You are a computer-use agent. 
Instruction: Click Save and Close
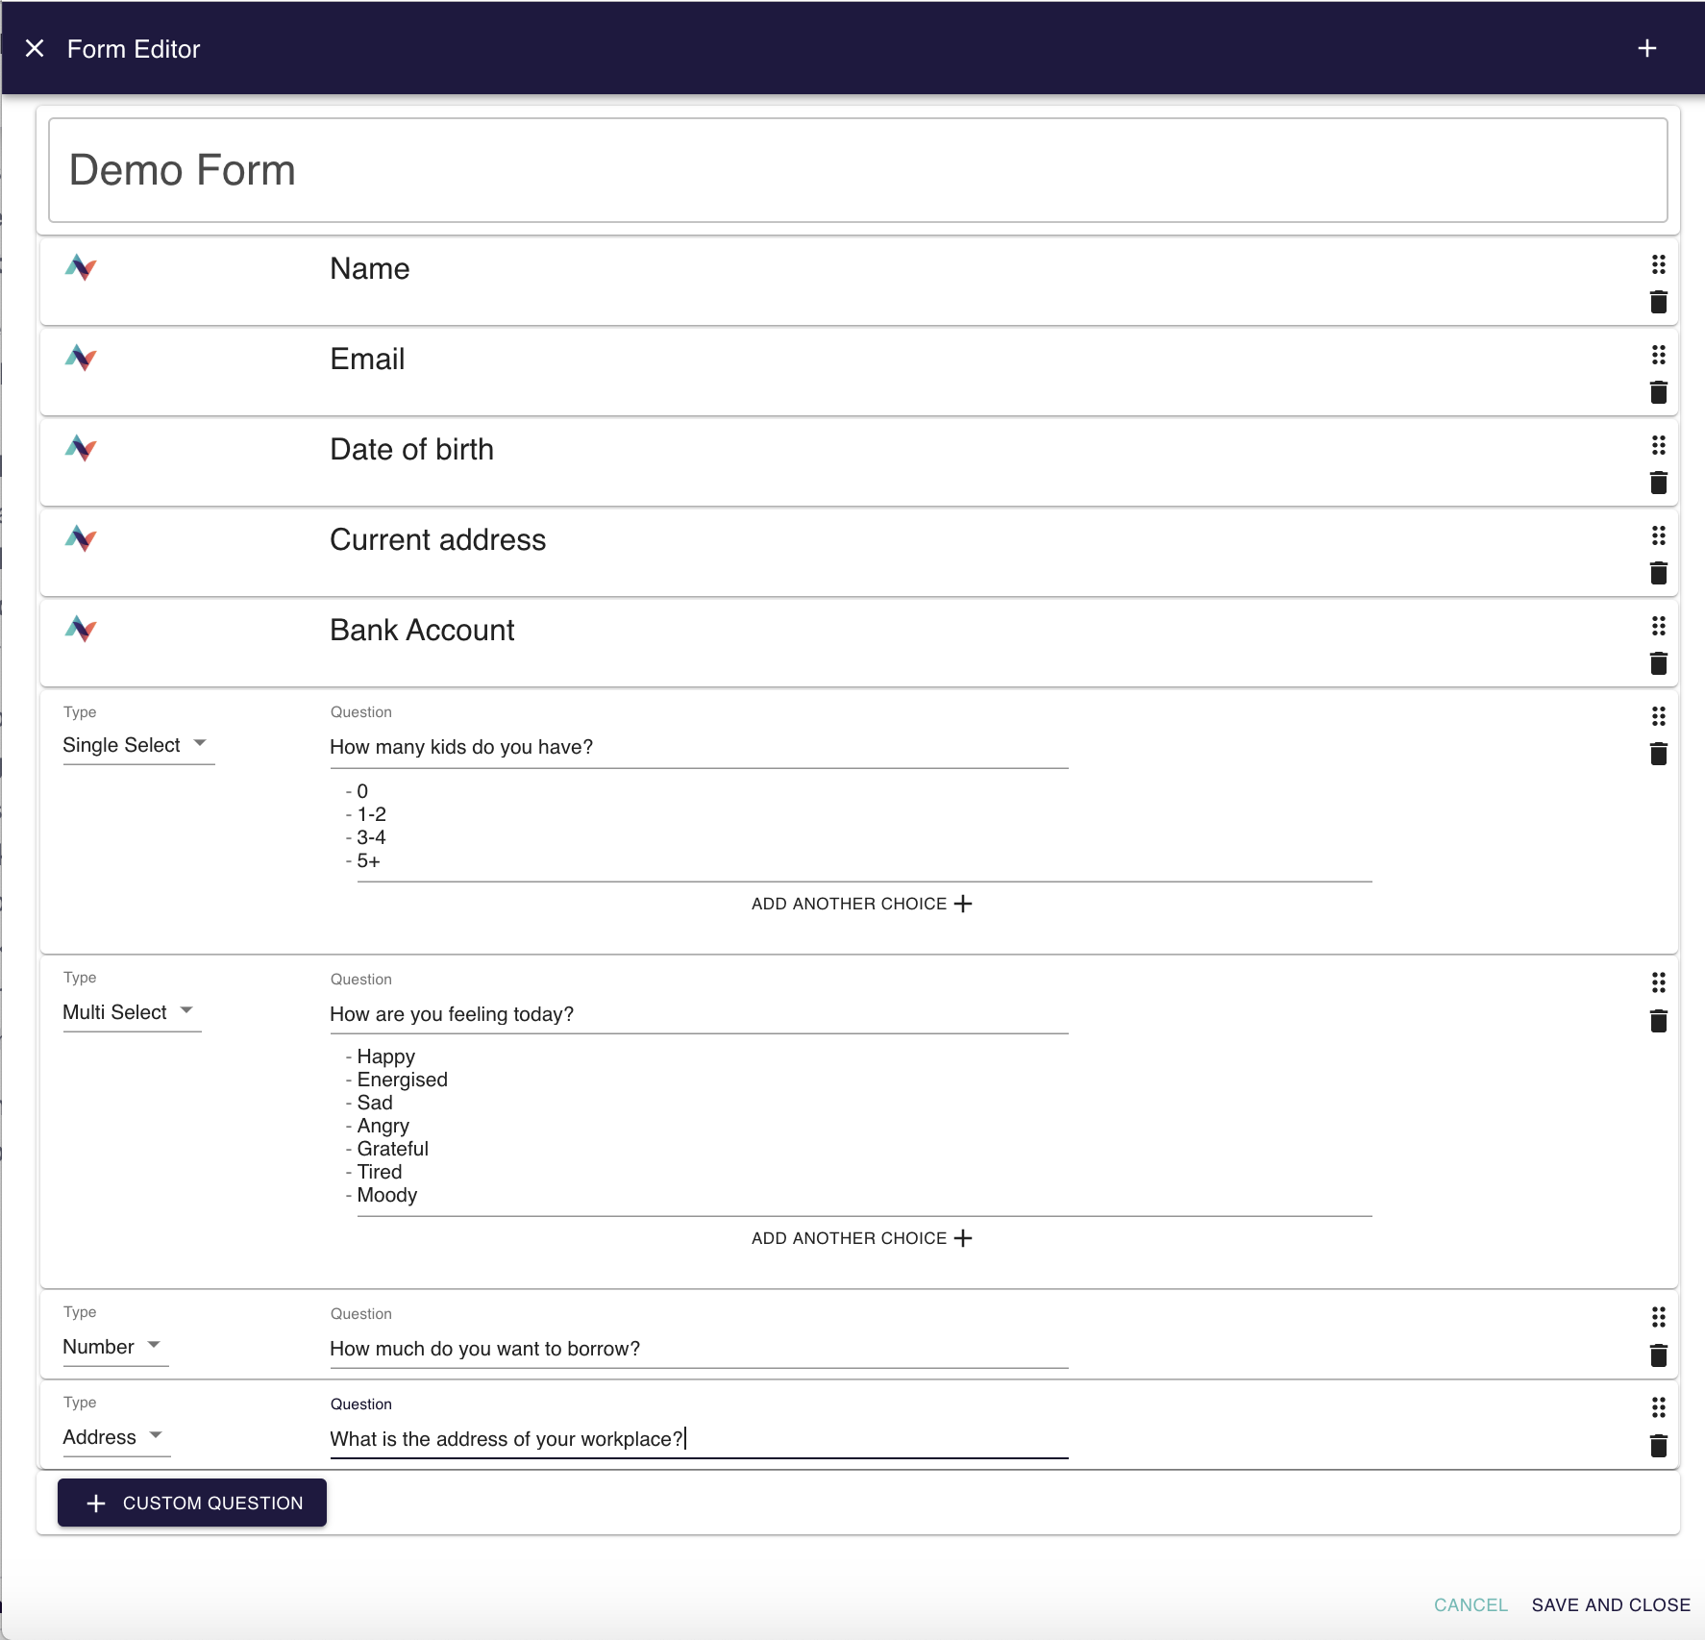coord(1610,1604)
